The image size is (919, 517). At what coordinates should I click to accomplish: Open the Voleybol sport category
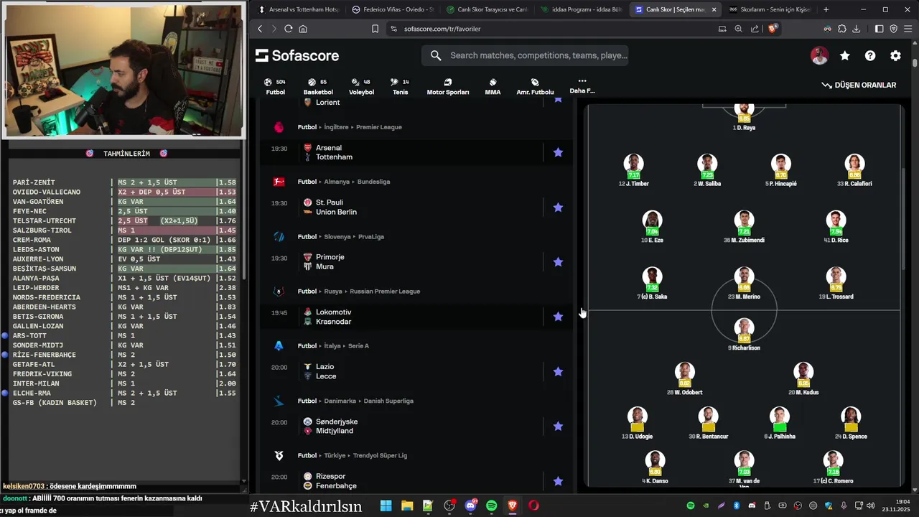361,87
